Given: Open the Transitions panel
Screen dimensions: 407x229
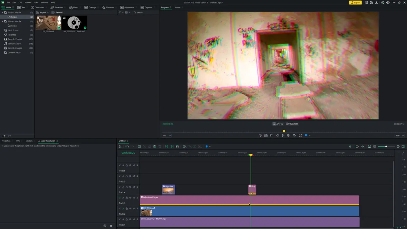Looking at the screenshot, I should click(x=38, y=7).
